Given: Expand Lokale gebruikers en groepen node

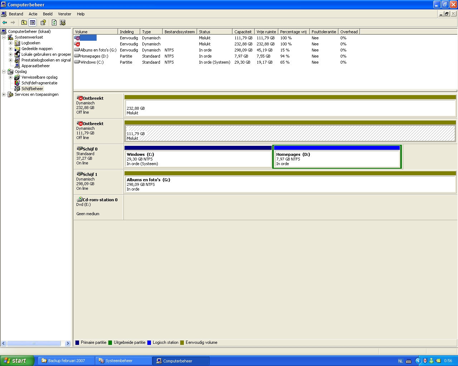Looking at the screenshot, I should 10,54.
